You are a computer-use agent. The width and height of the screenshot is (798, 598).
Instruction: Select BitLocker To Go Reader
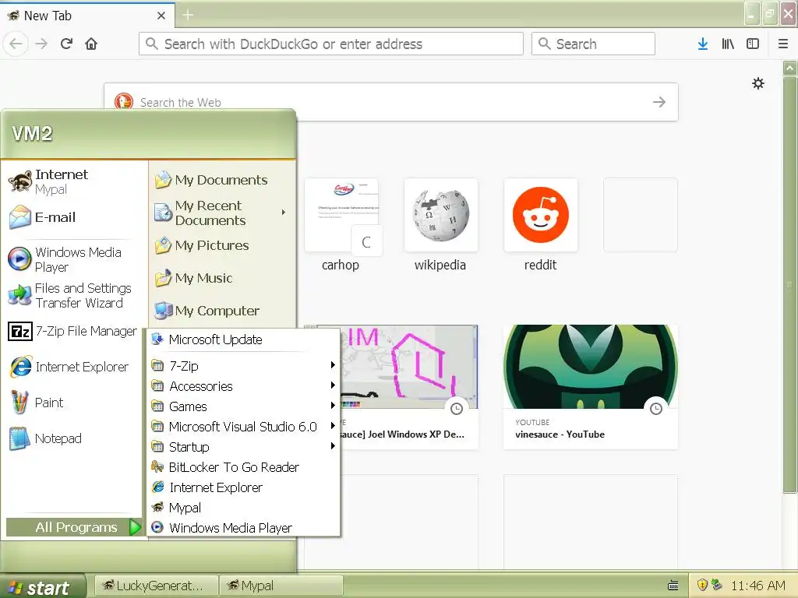point(243,467)
